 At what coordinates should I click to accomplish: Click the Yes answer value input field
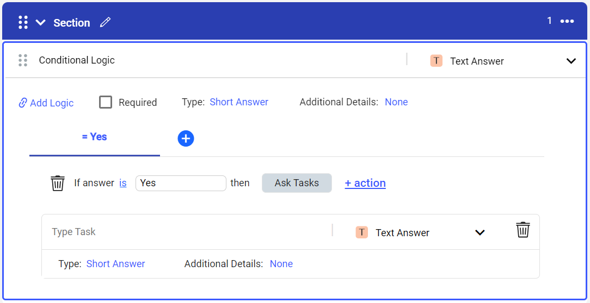[x=180, y=183]
